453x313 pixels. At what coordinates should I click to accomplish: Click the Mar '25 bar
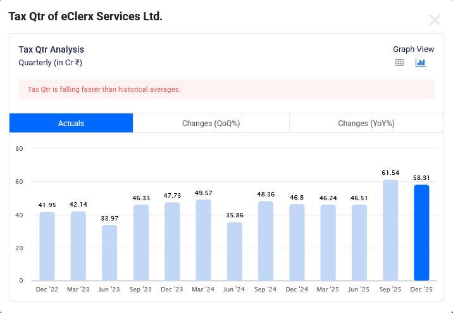328,243
